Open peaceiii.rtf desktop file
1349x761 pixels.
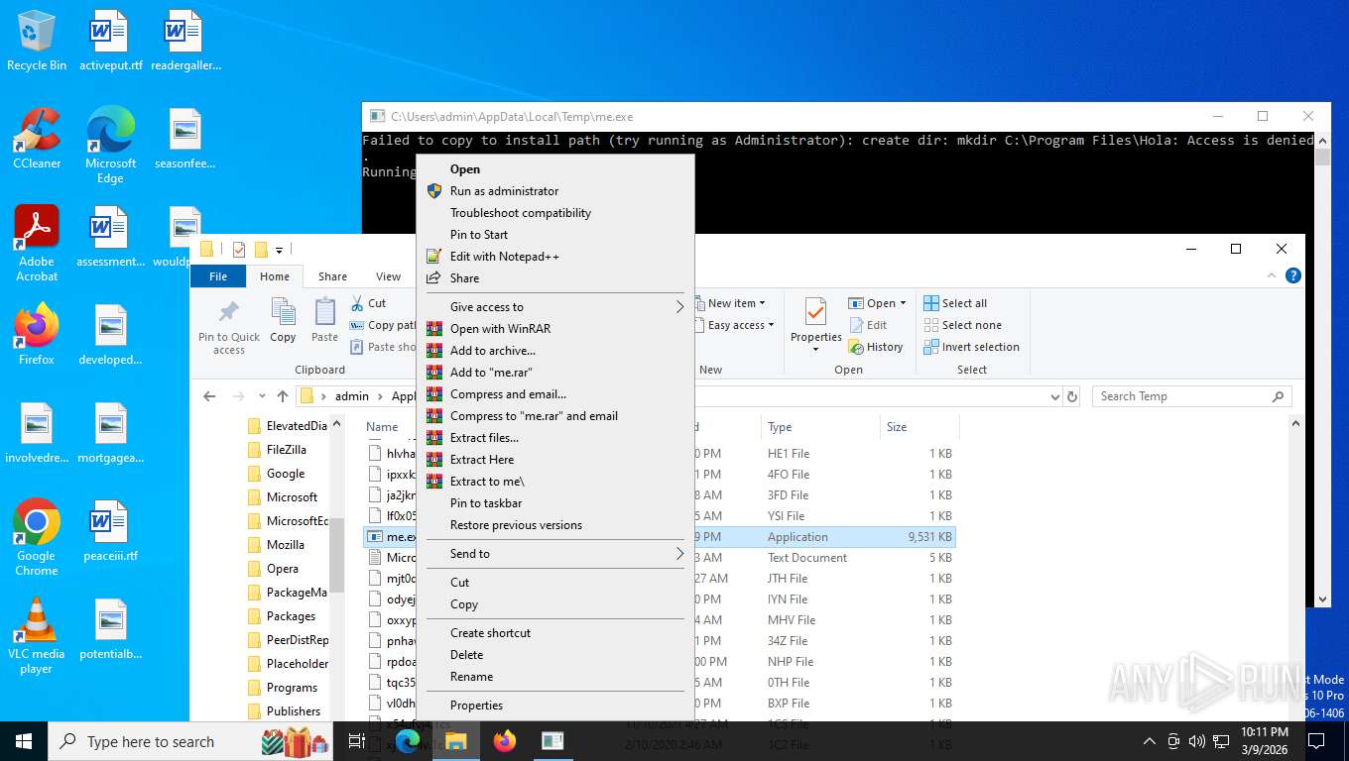[x=110, y=531]
